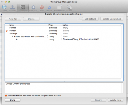The width and height of the screenshot is (128, 105).
Task: Click the Done button
Action: point(13,100)
